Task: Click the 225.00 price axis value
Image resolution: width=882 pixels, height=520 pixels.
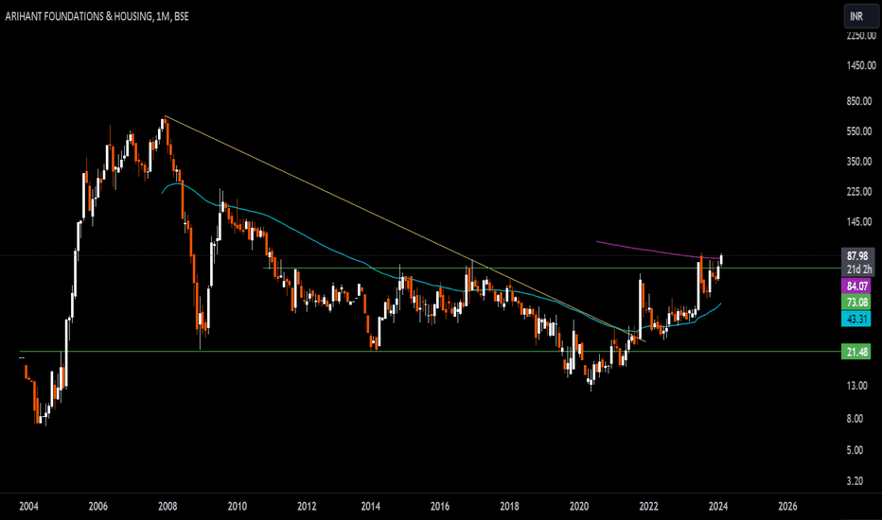Action: 861,192
